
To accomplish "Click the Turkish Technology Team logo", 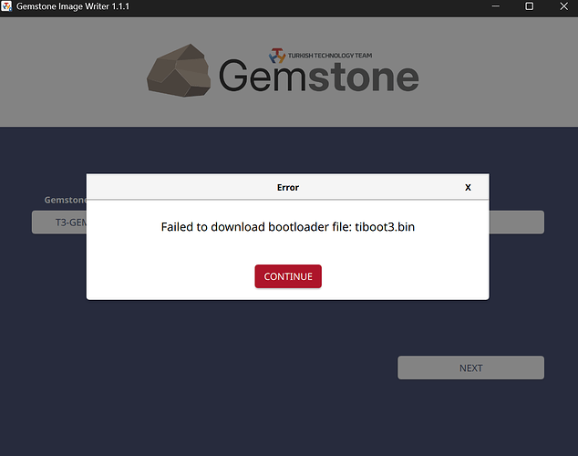I will coord(320,56).
